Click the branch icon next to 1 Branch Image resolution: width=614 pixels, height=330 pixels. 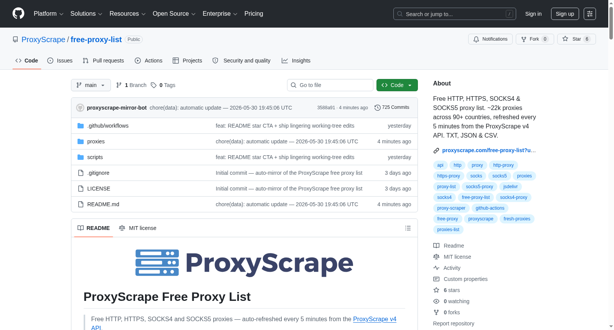(x=119, y=85)
